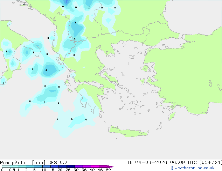Click the 45–50 mm legend color swatch
The width and height of the screenshot is (222, 171).
[x=103, y=166]
